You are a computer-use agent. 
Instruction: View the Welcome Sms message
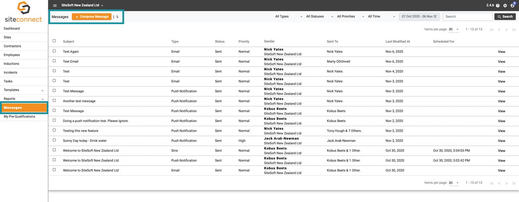501,151
